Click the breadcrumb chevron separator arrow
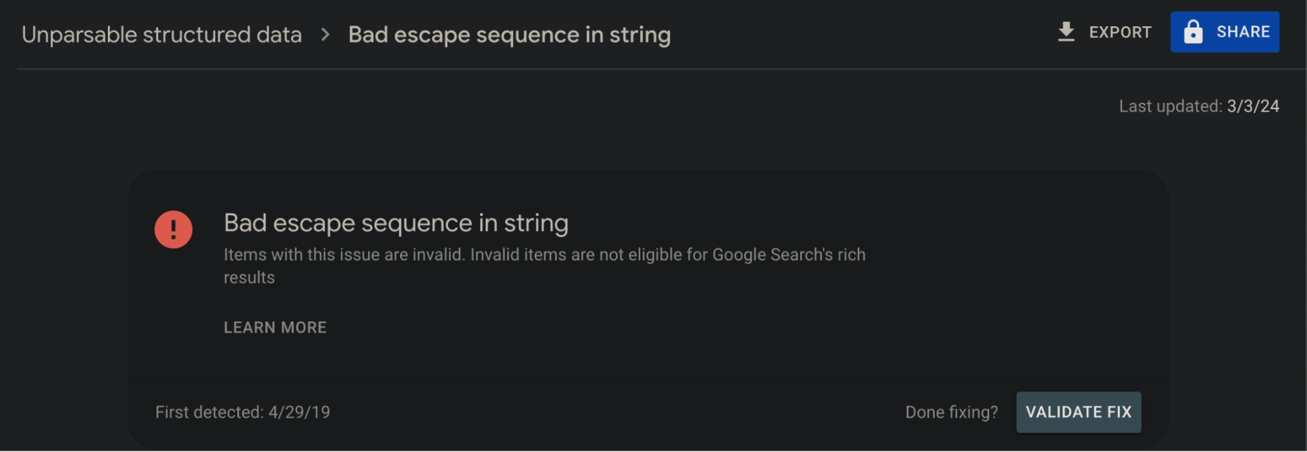The width and height of the screenshot is (1307, 452). (325, 35)
